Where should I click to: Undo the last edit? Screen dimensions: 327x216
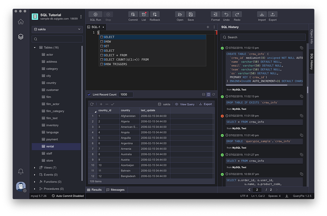[226, 14]
